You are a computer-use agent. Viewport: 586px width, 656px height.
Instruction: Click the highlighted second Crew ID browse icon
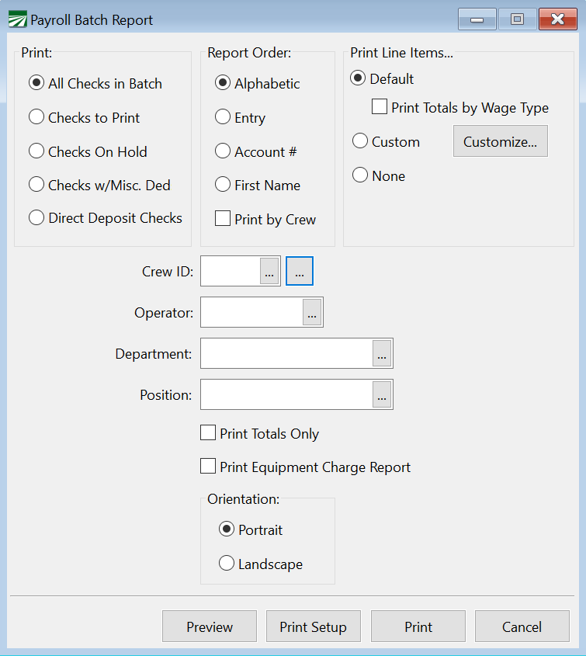point(300,271)
